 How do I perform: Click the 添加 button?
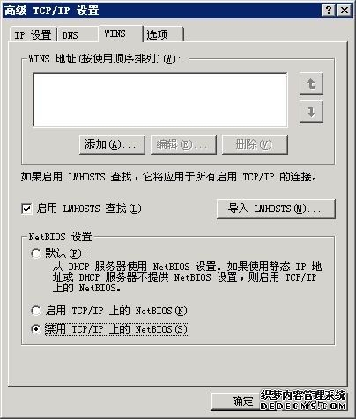[x=112, y=144]
